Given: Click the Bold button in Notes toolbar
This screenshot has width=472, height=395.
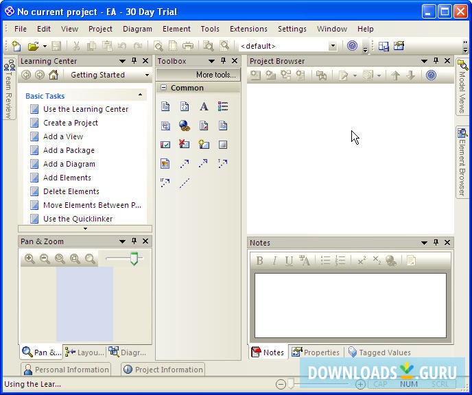Looking at the screenshot, I should coord(259,260).
